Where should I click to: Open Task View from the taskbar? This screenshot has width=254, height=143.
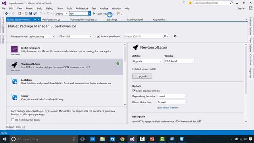point(83,139)
